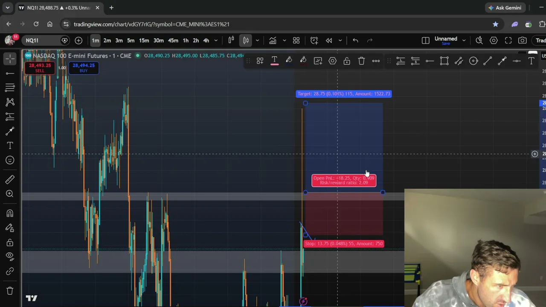Image resolution: width=546 pixels, height=307 pixels.
Task: Enter fullscreen chart mode
Action: (508, 41)
